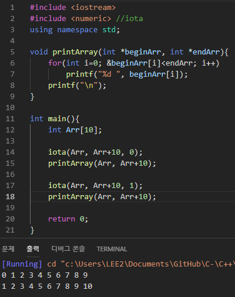Click the for loop keyword on line 6
The image size is (235, 297).
pyautogui.click(x=55, y=63)
